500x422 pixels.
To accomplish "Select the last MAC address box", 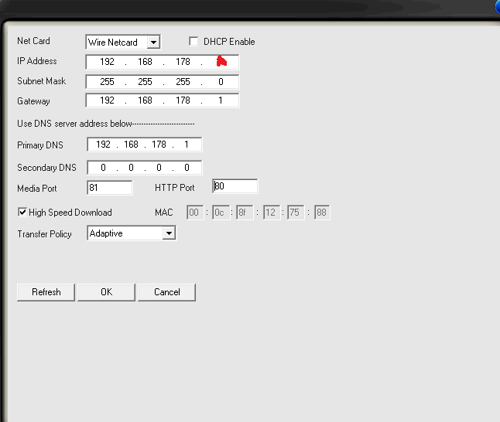I will [x=322, y=213].
